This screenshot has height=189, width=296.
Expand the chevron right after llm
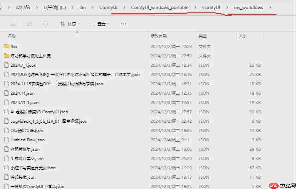point(92,8)
